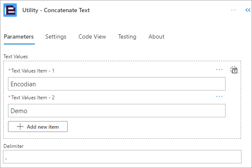This screenshot has width=252, height=168.
Task: Click the Text Values Item - 2 label
Action: click(33, 98)
